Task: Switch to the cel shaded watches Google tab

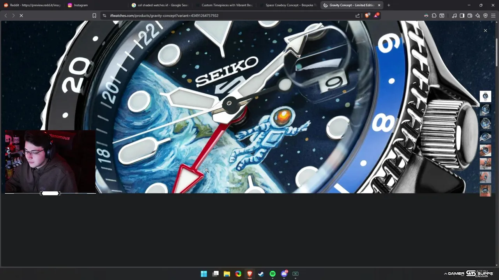Action: tap(160, 5)
